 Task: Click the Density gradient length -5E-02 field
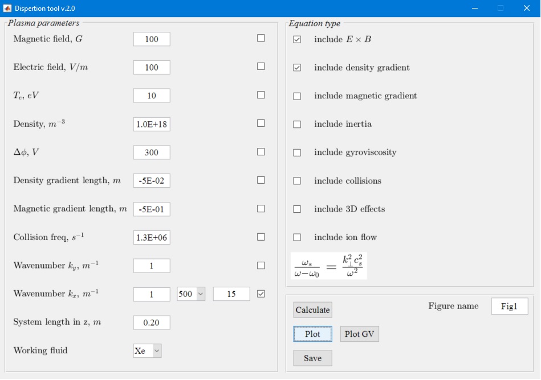[x=152, y=181]
